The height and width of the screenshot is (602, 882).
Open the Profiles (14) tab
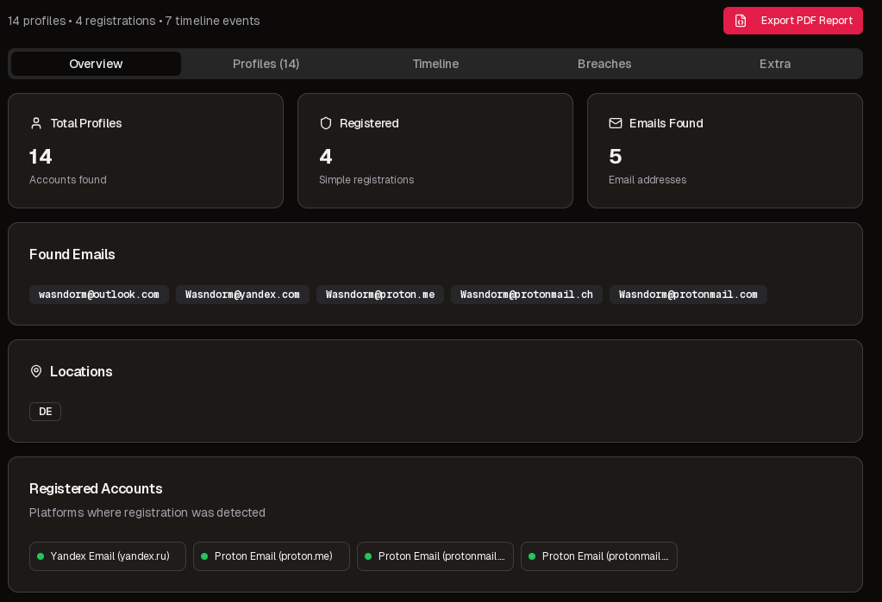click(266, 64)
